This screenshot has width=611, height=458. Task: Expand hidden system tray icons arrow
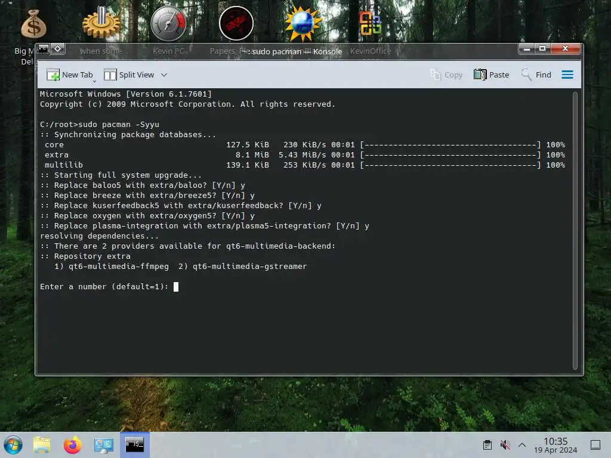(522, 445)
